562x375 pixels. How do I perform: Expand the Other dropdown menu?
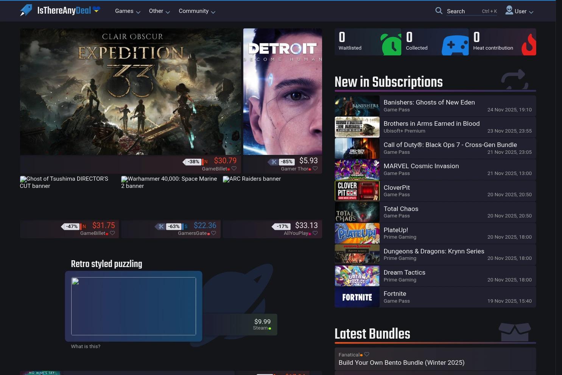point(159,11)
